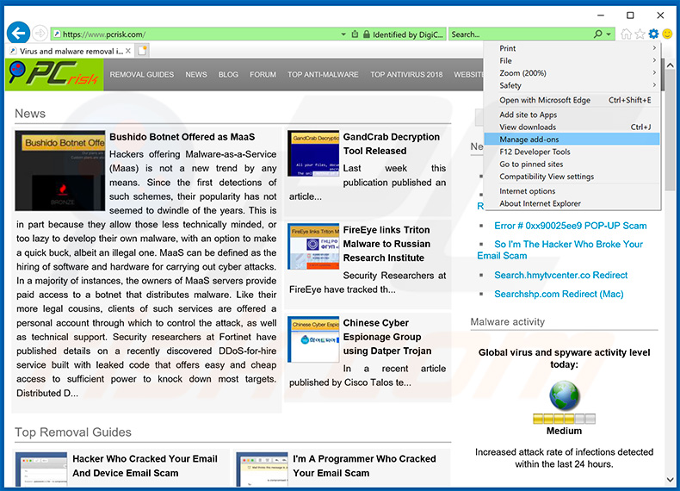
Task: Open Favorites star icon
Action: [640, 34]
